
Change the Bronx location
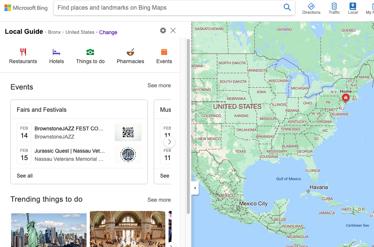click(108, 32)
